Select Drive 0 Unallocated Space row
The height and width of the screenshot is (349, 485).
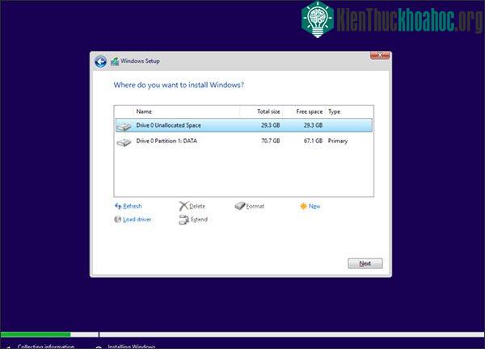pyautogui.click(x=244, y=125)
